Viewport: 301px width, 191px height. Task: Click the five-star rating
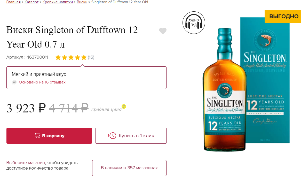(x=71, y=57)
